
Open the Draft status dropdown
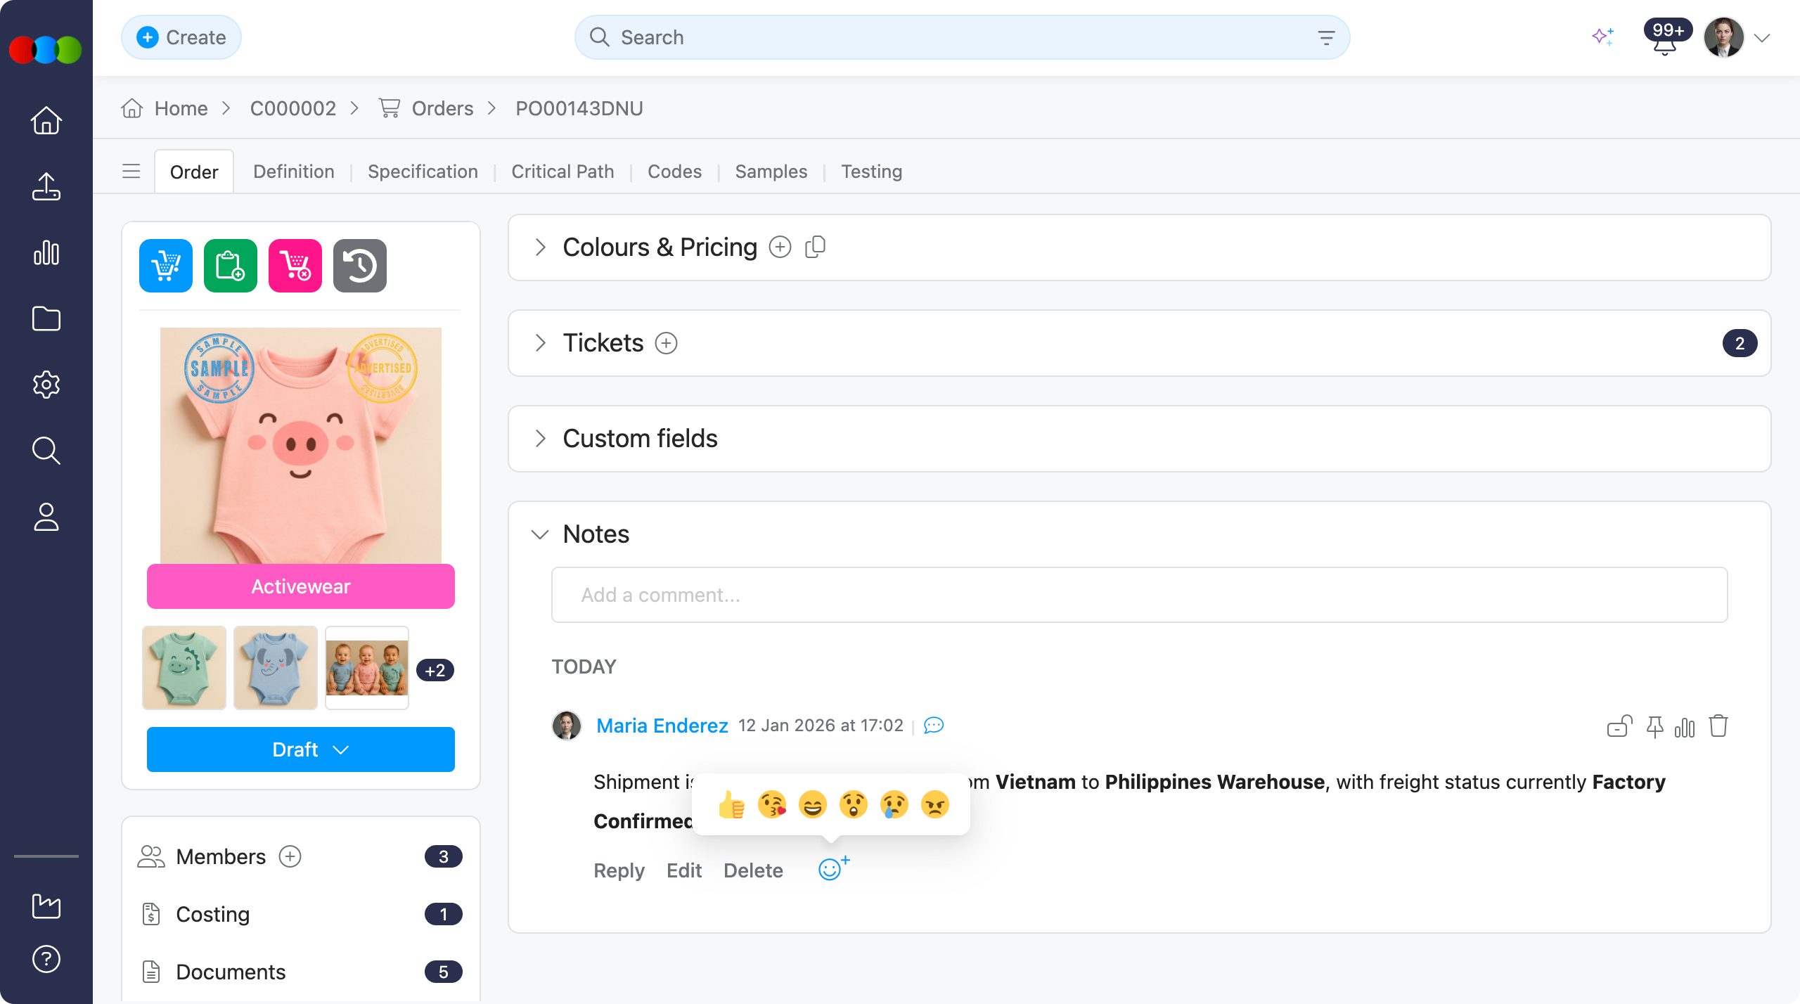(300, 749)
